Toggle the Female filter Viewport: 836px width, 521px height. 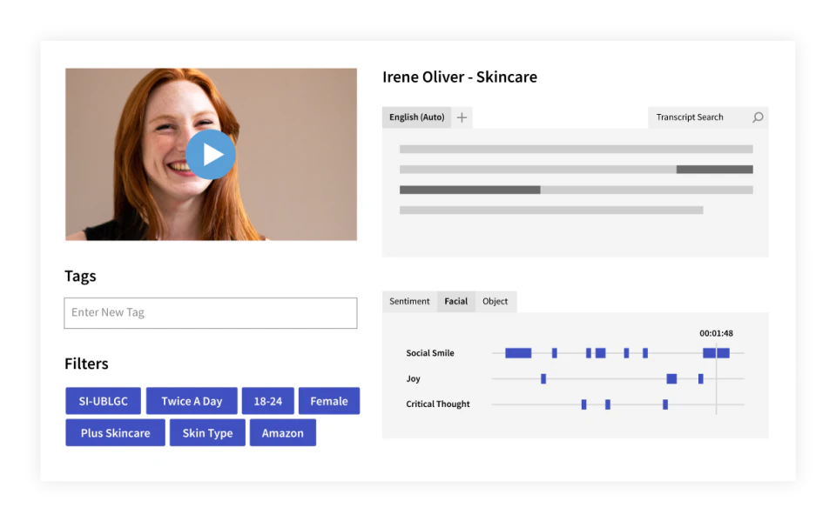329,400
